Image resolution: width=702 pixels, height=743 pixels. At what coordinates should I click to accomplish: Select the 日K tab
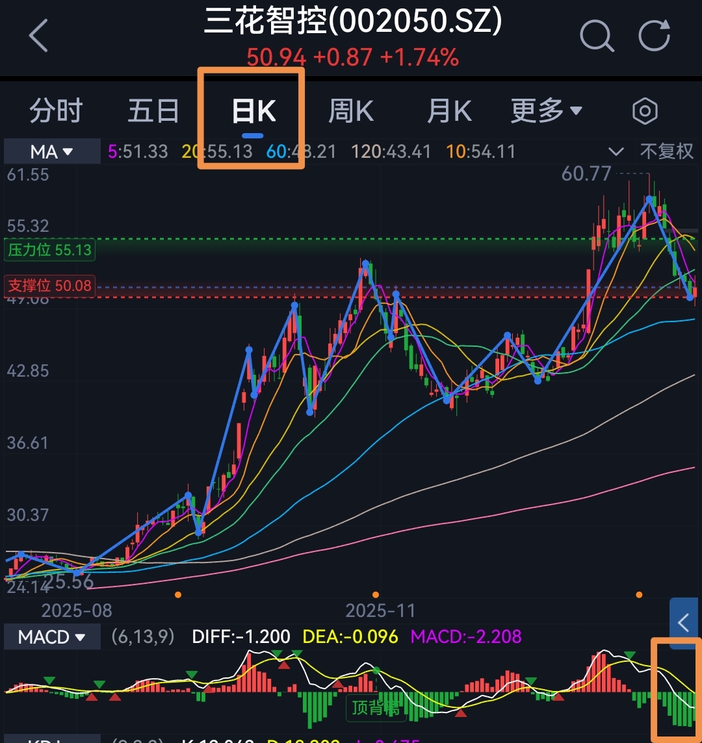pos(253,112)
